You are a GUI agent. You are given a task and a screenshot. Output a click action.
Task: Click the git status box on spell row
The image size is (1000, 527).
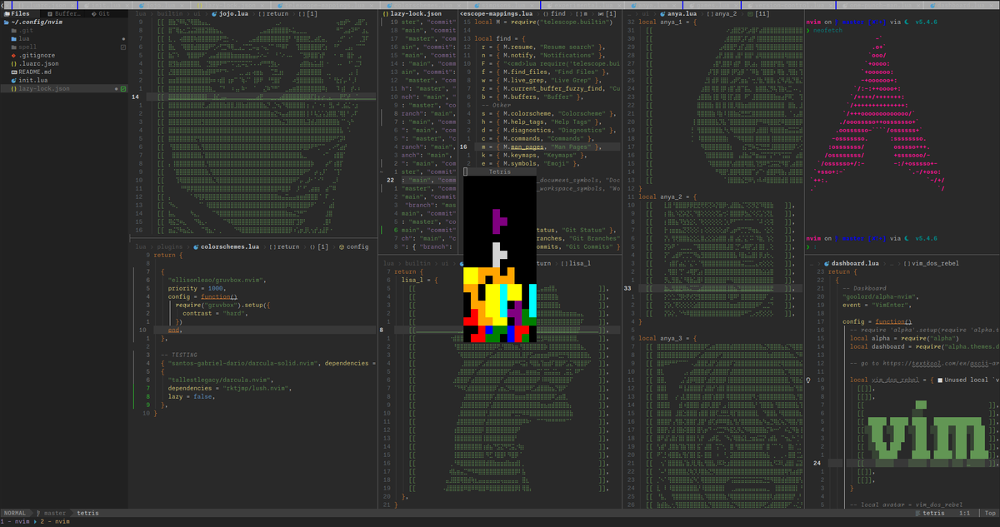click(123, 47)
